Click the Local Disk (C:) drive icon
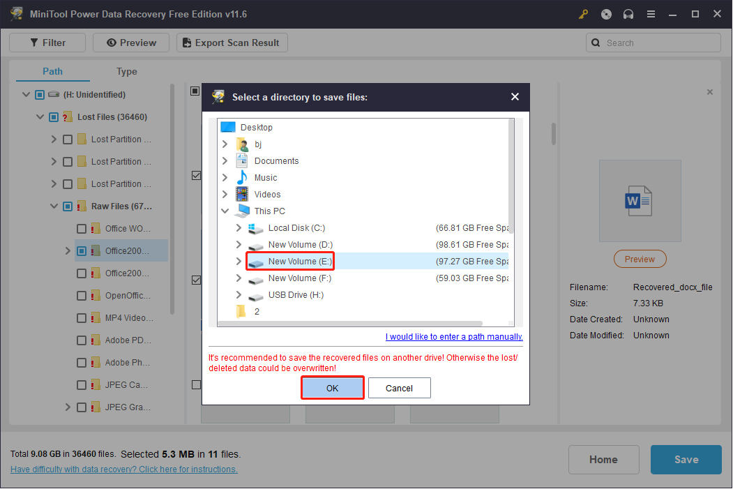The width and height of the screenshot is (733, 489). click(256, 228)
